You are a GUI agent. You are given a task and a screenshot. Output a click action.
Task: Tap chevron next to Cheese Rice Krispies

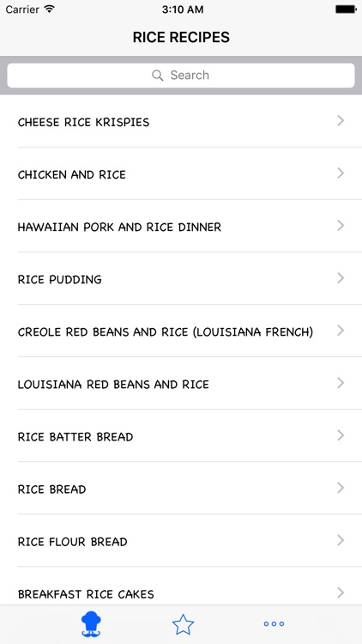[x=341, y=121]
